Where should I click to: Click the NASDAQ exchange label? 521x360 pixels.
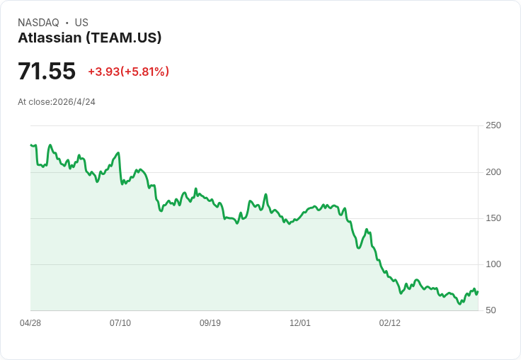pos(38,23)
